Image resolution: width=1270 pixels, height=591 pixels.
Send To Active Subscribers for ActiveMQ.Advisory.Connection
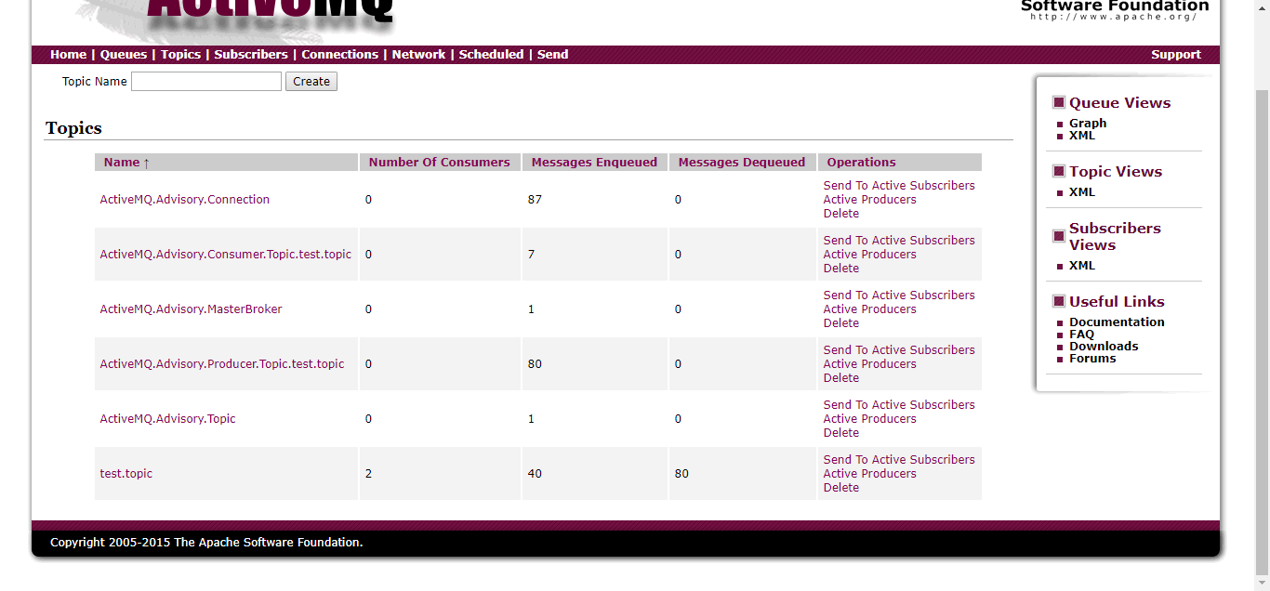(899, 186)
